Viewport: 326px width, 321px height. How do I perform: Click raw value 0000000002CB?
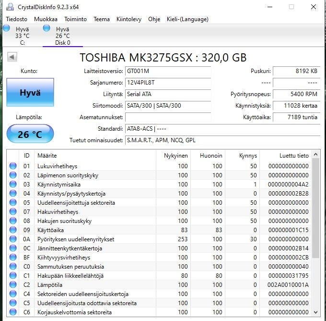click(x=289, y=257)
